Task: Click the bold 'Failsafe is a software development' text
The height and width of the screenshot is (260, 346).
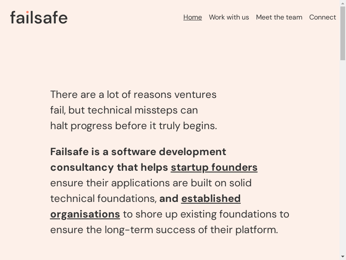Action: coord(138,152)
